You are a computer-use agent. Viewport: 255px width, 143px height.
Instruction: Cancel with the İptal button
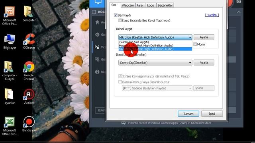[212, 114]
